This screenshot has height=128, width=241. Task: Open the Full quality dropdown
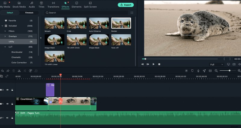coord(217,65)
